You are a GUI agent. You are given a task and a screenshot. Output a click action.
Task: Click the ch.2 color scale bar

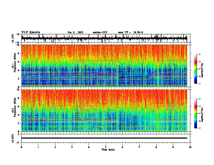tap(196, 114)
